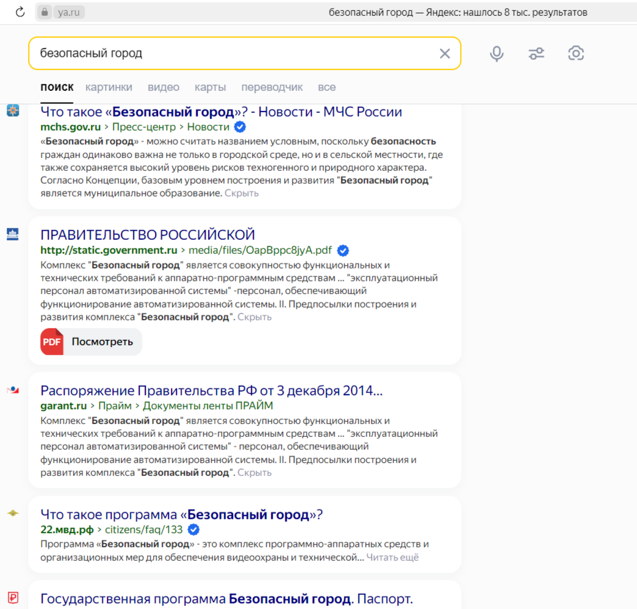Click the red PDF icon
The height and width of the screenshot is (609, 637).
[52, 342]
